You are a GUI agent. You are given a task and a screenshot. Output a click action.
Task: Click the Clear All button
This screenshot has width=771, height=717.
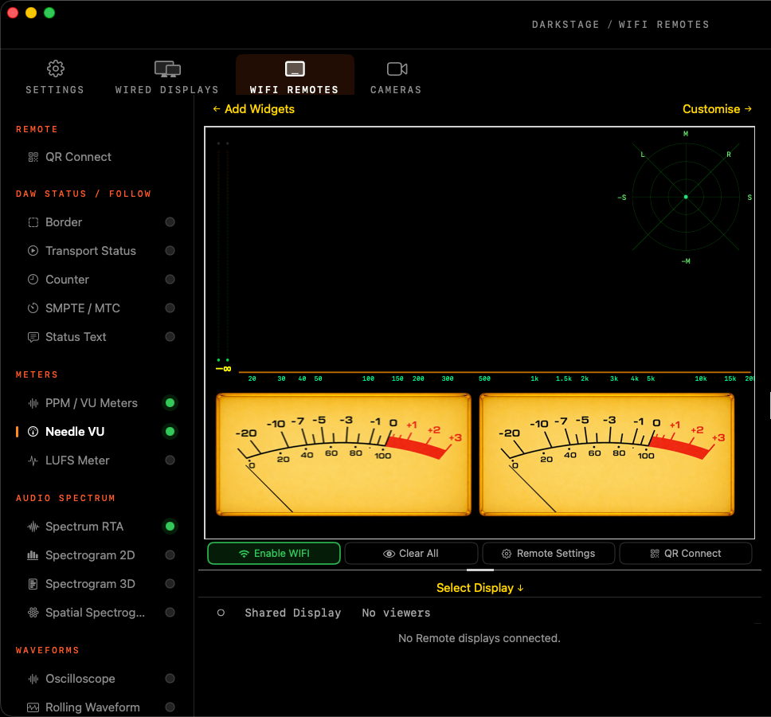[411, 554]
